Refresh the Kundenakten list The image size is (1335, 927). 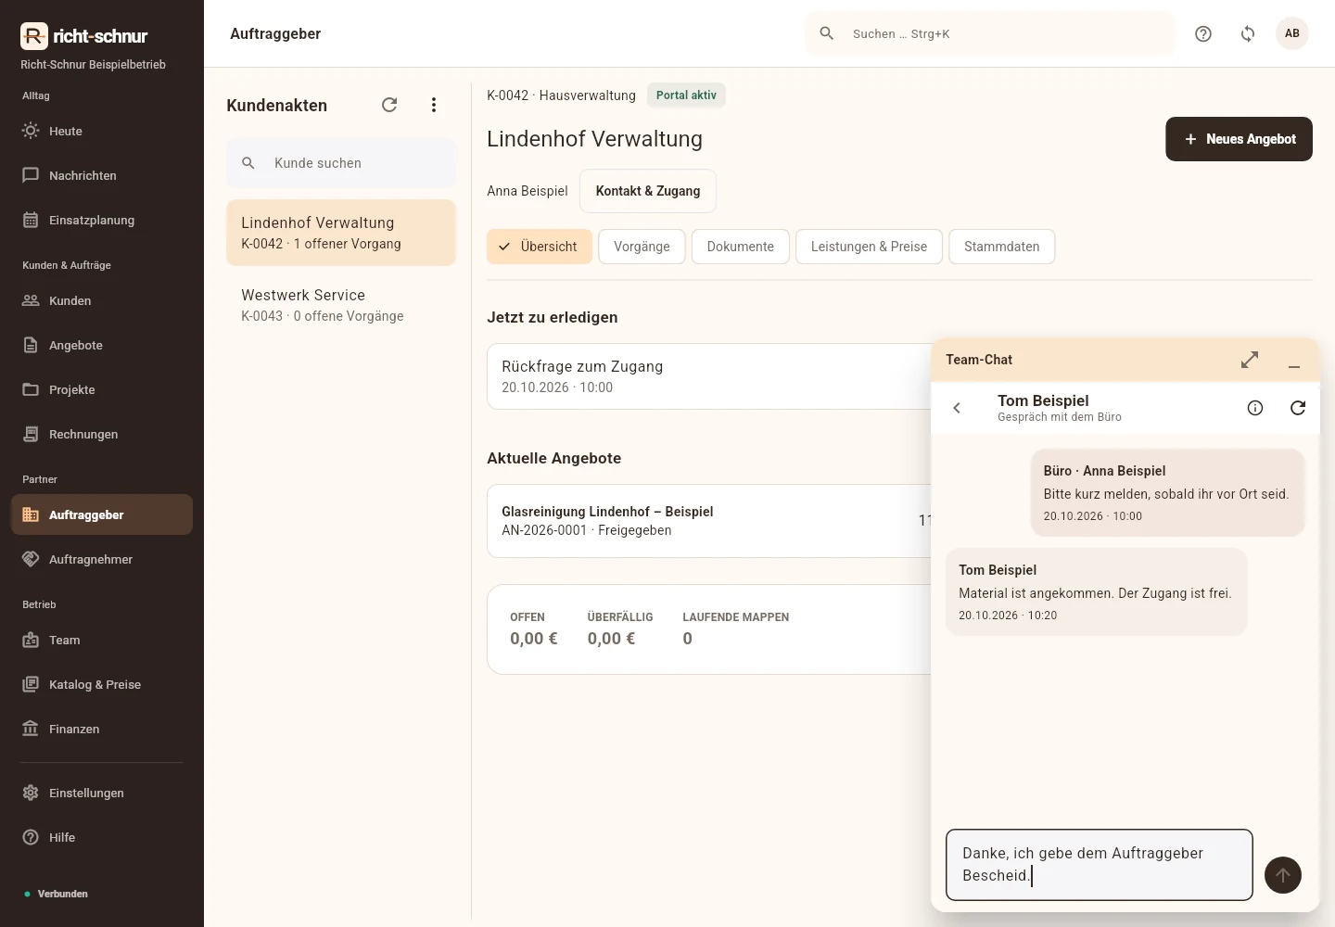[389, 105]
